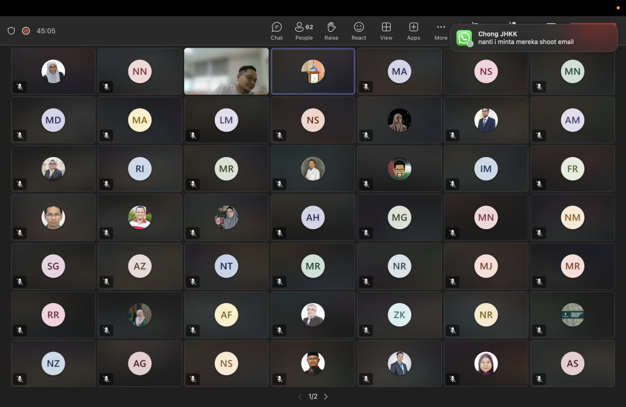Select the MJ participant avatar
Screen dimensions: 626x407
(486, 266)
